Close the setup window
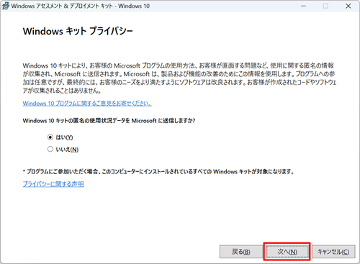360x264 pixels. pos(348,6)
